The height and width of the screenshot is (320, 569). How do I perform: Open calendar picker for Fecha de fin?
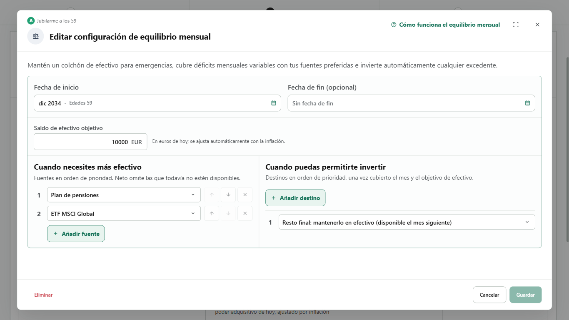coord(527,103)
